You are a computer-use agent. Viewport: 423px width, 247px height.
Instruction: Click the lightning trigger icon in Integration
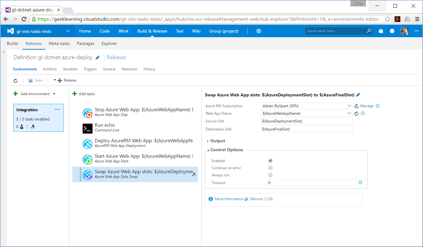click(x=33, y=126)
